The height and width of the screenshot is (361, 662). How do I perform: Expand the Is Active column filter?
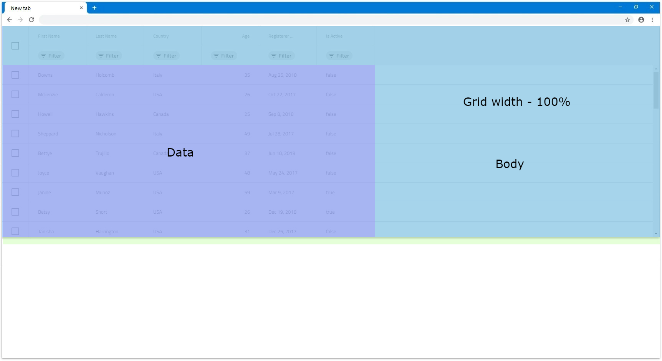[339, 56]
